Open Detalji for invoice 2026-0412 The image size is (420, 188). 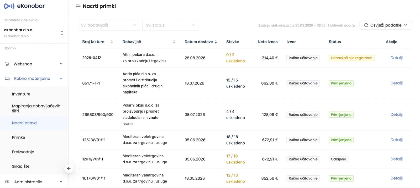[x=396, y=58]
